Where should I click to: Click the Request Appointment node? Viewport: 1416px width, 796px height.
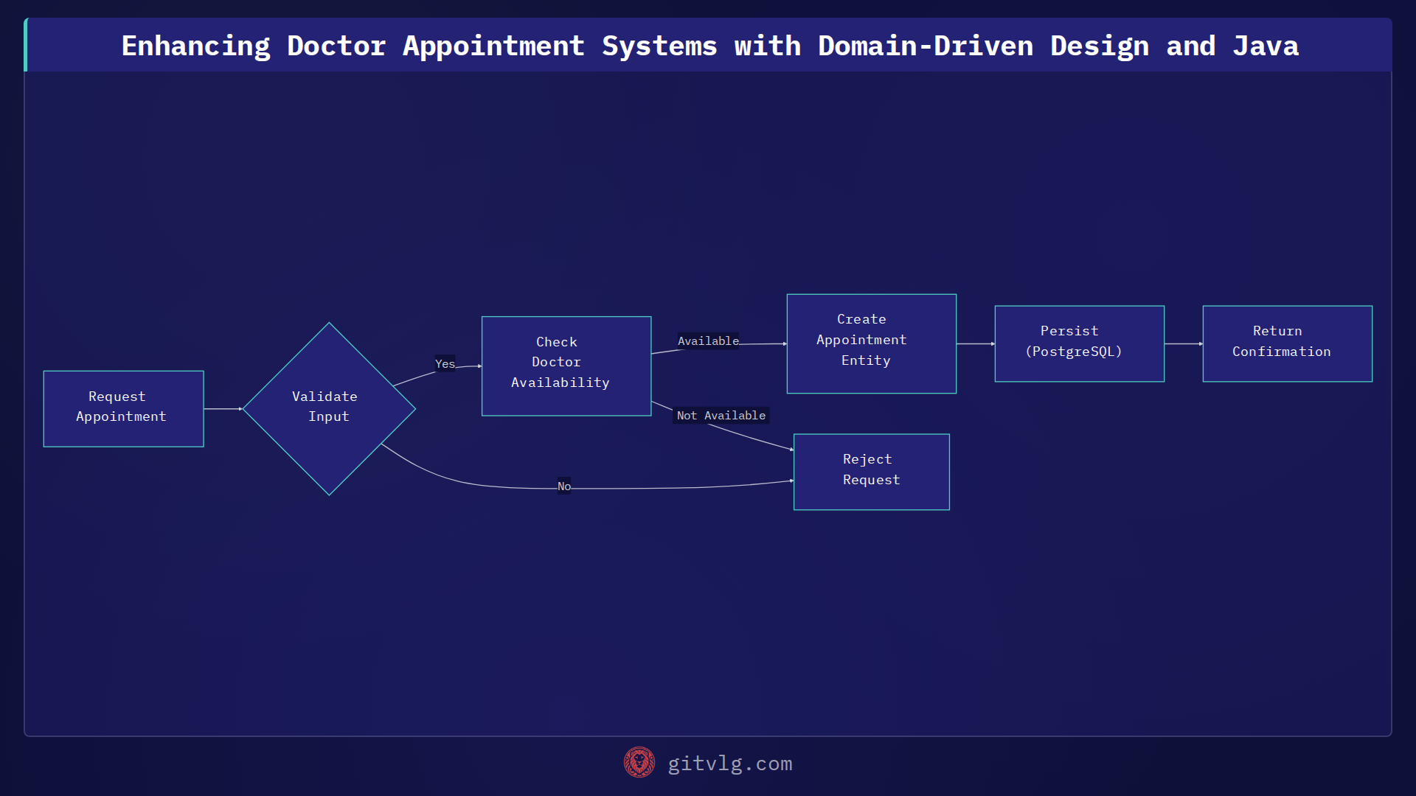[x=123, y=408]
